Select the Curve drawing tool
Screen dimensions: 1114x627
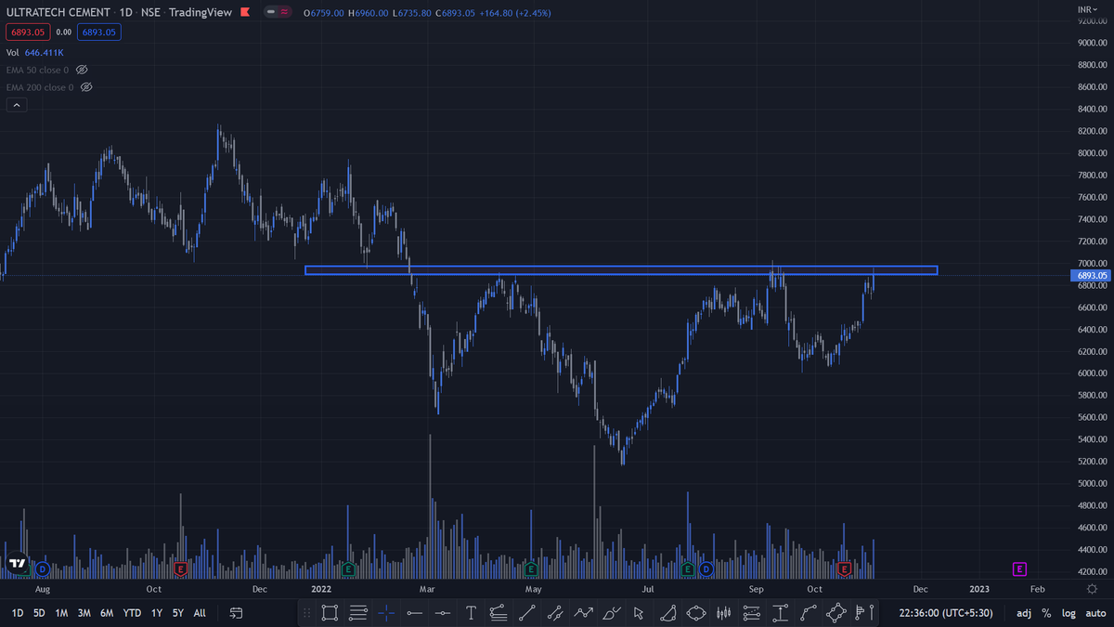(809, 612)
